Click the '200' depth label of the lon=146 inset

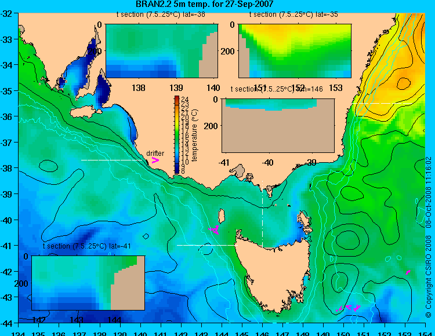click(211, 126)
